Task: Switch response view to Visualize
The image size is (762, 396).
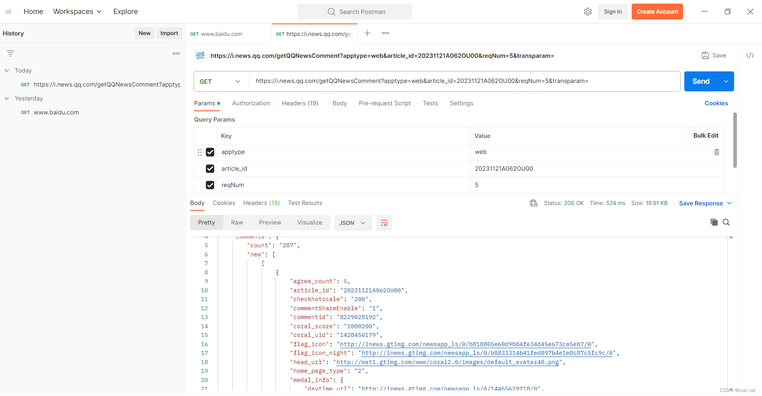Action: (x=310, y=223)
